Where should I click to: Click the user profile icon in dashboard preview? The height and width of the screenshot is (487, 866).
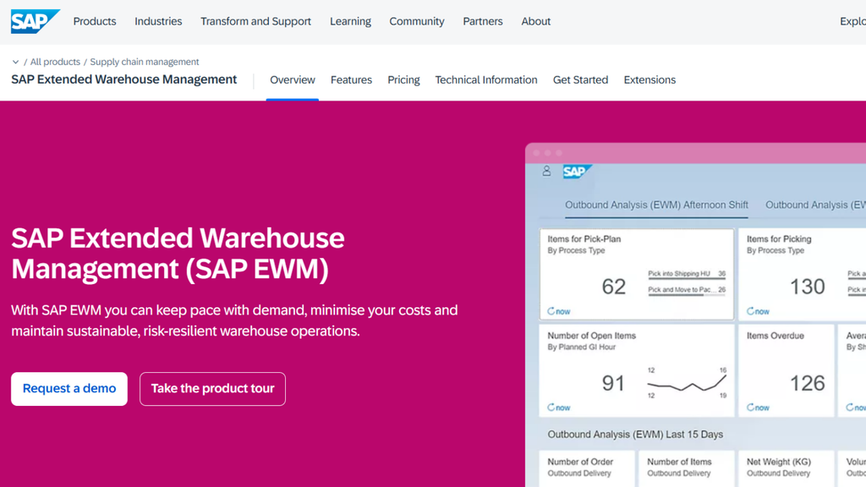pyautogui.click(x=546, y=171)
